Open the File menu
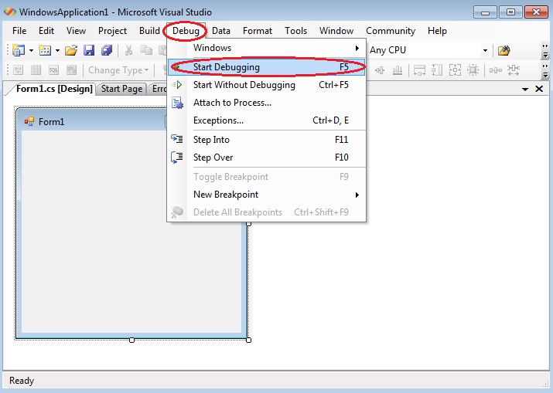This screenshot has height=393, width=553. 19,31
